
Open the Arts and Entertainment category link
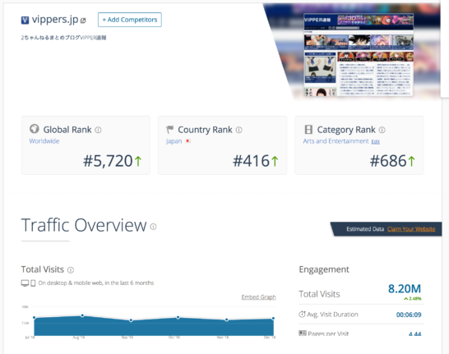pyautogui.click(x=336, y=141)
